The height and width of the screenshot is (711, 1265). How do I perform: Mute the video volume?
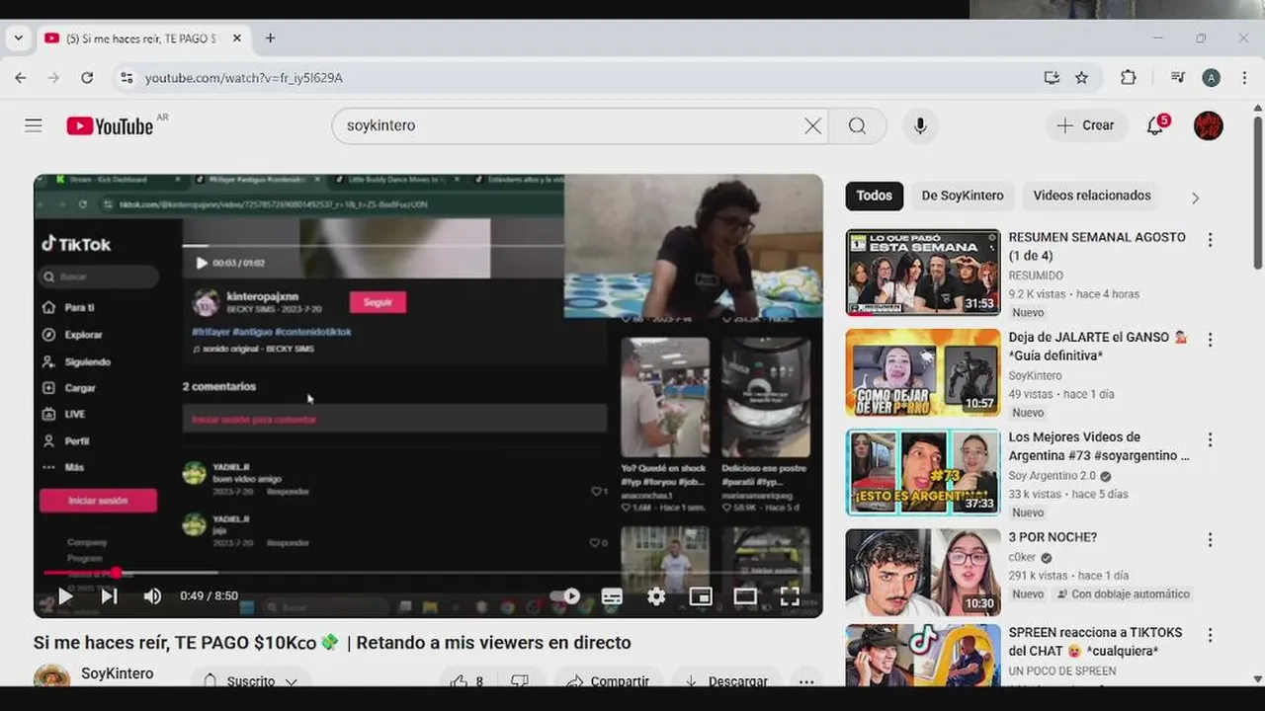coord(152,595)
